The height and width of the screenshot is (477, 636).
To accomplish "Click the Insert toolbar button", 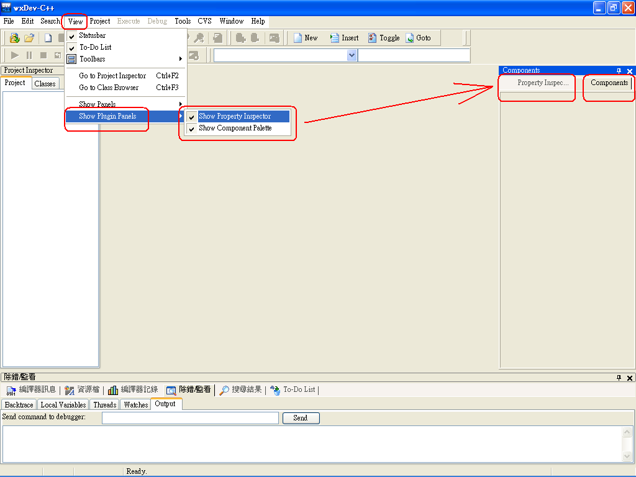I will pos(344,38).
